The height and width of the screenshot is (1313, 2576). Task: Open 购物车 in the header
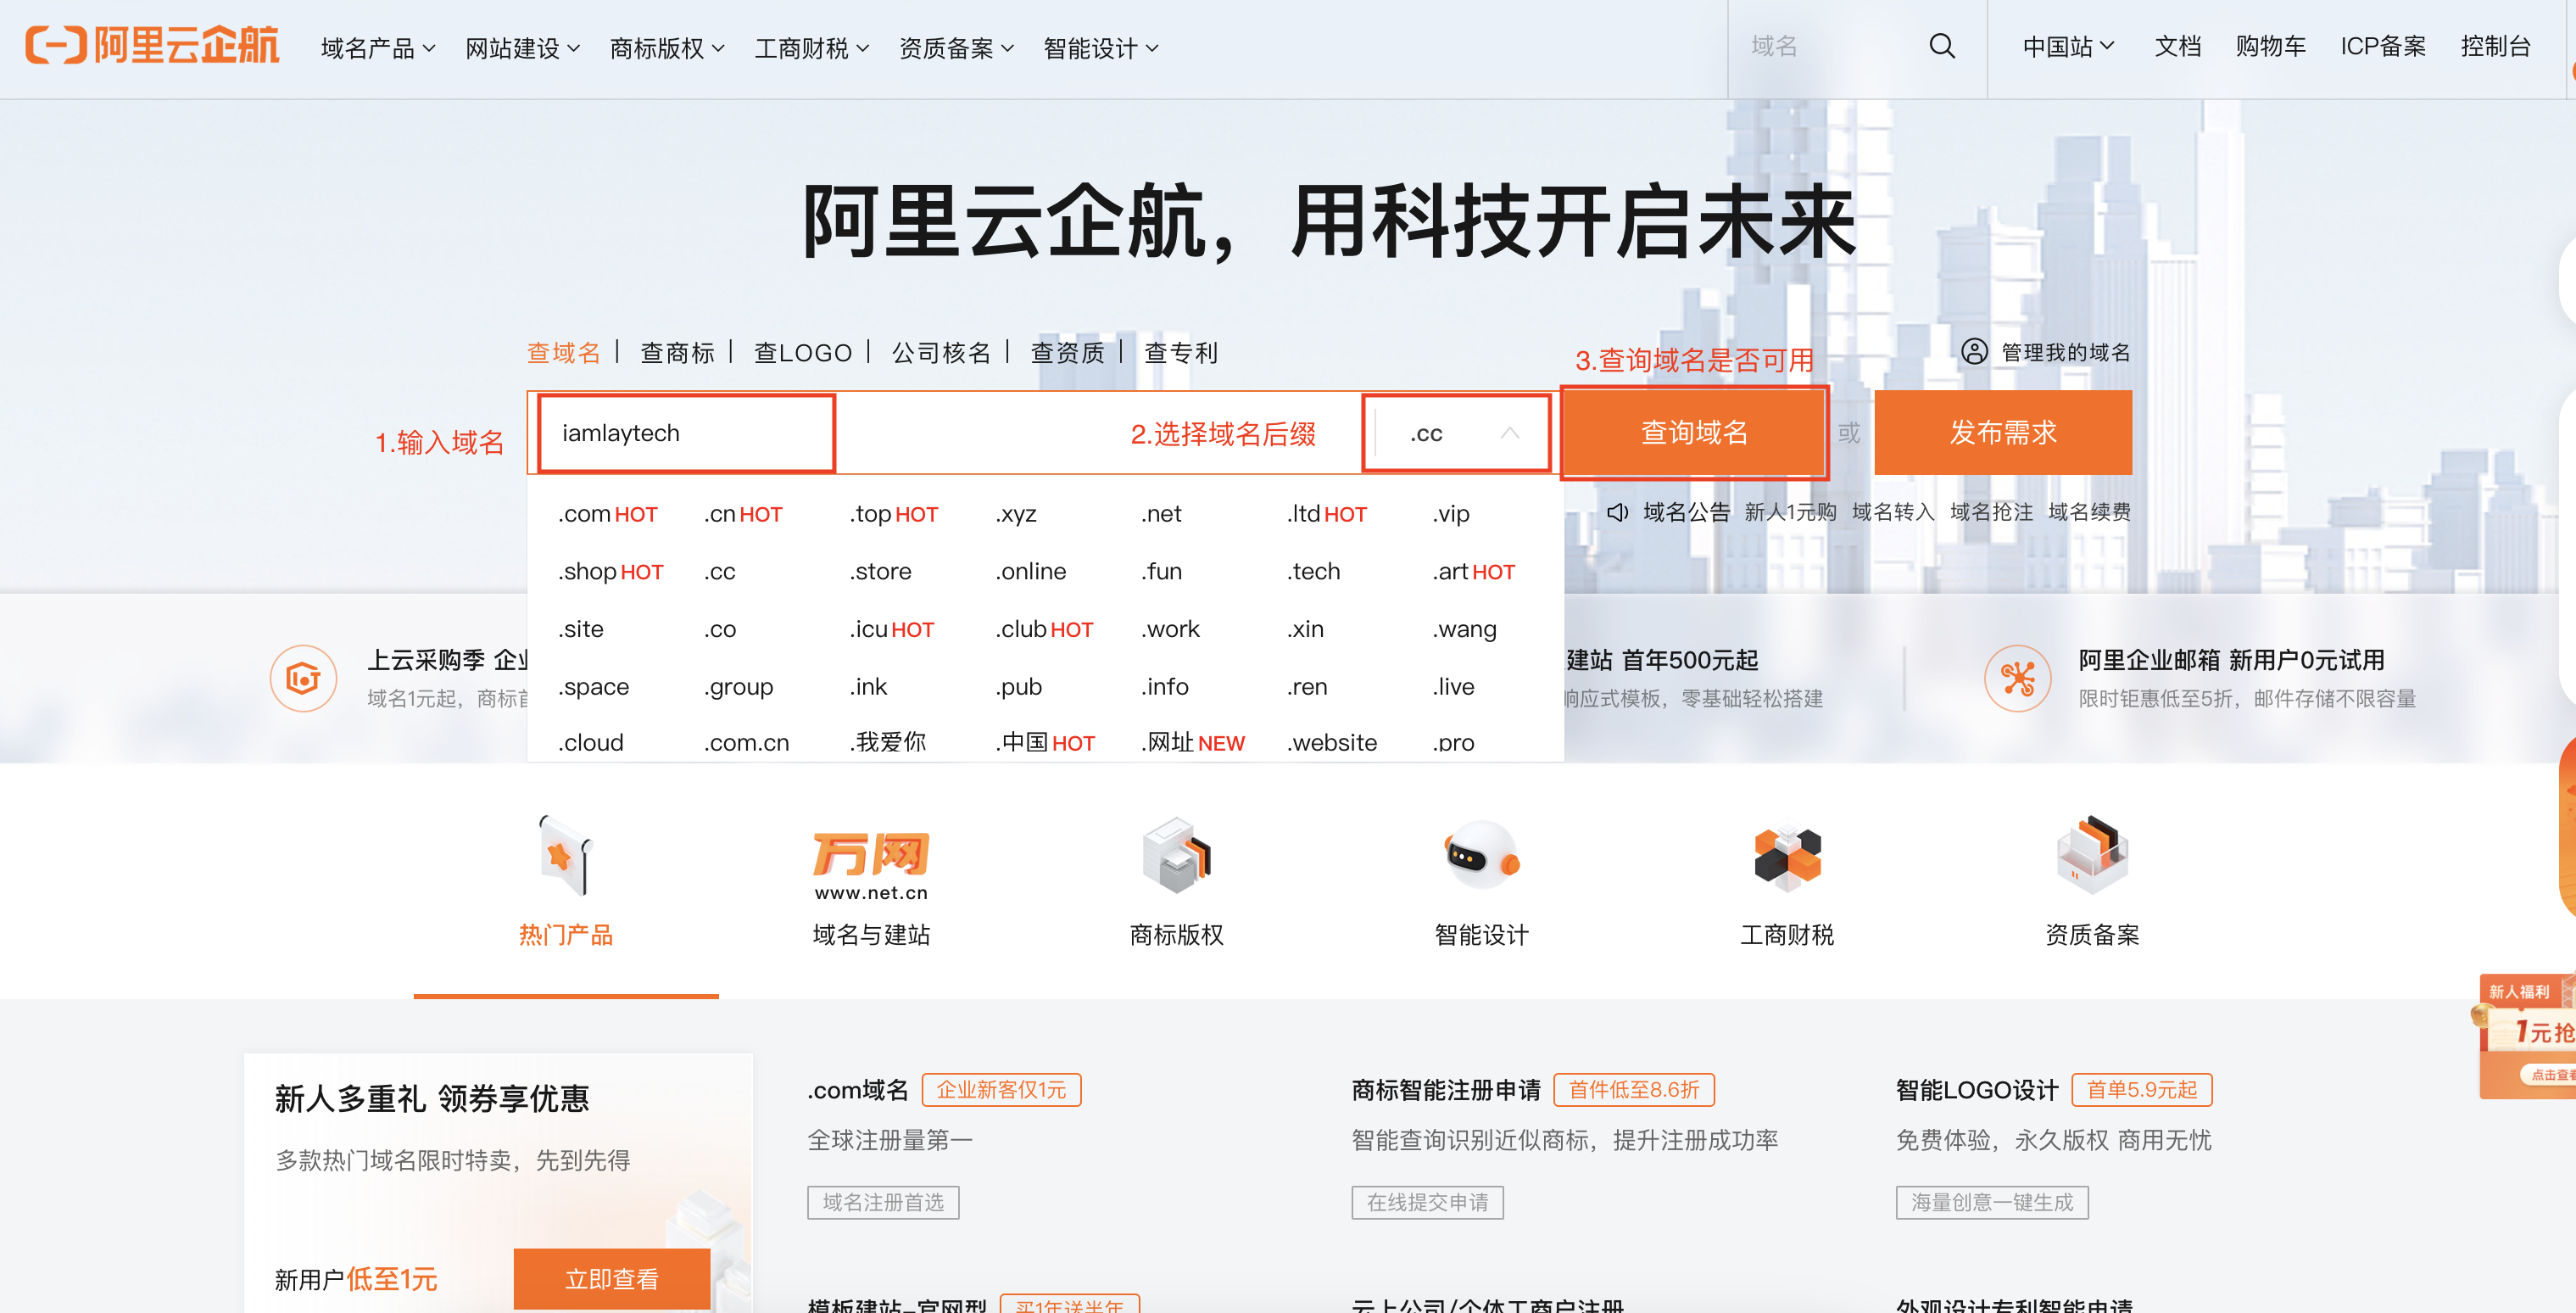[x=2270, y=46]
